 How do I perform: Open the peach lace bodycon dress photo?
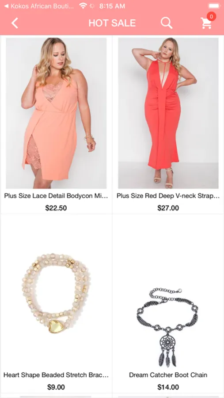point(56,113)
